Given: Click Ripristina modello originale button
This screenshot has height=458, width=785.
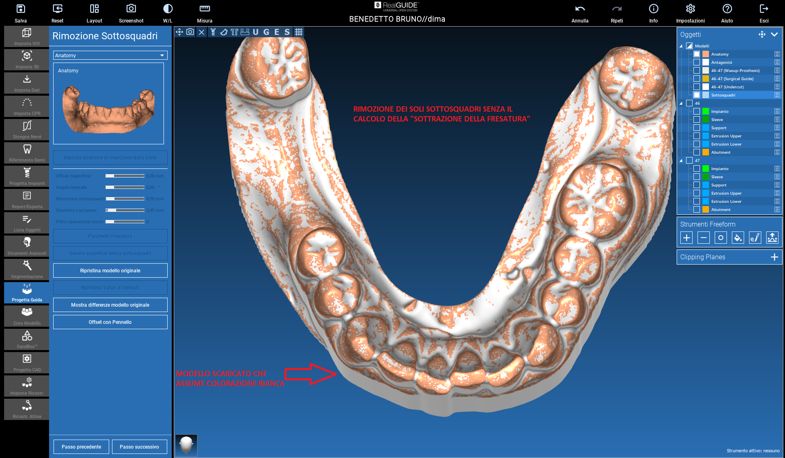Looking at the screenshot, I should coord(110,271).
